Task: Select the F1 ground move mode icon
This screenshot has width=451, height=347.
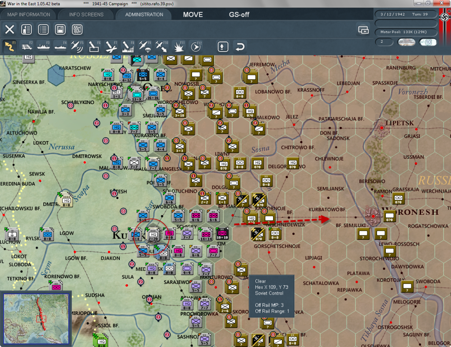Action: [x=10, y=46]
